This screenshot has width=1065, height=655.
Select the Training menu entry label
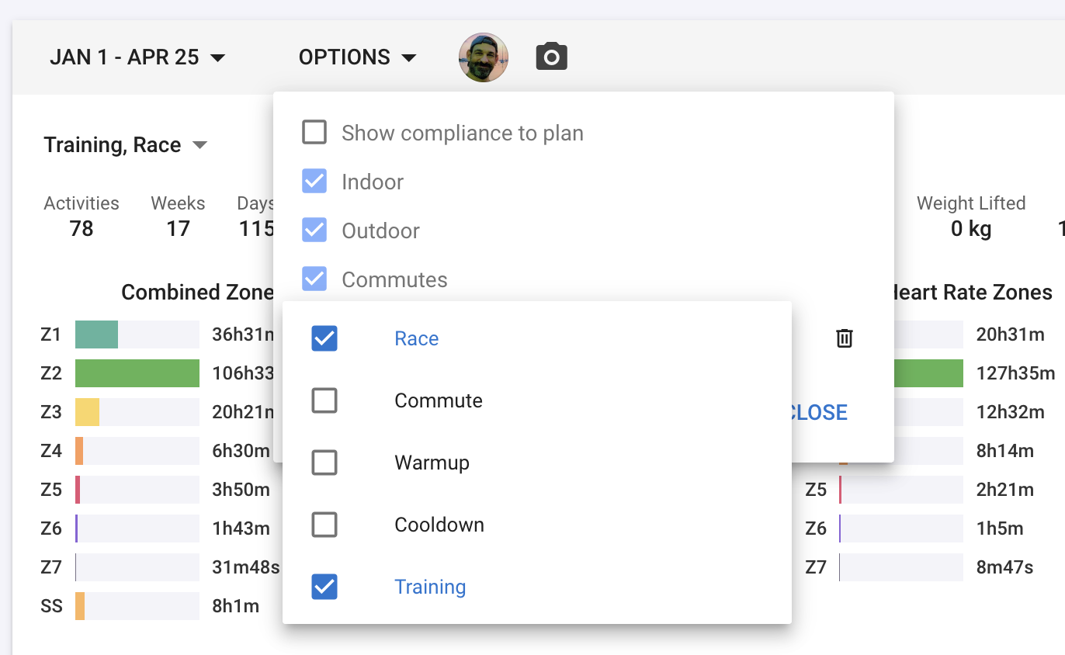pyautogui.click(x=430, y=587)
